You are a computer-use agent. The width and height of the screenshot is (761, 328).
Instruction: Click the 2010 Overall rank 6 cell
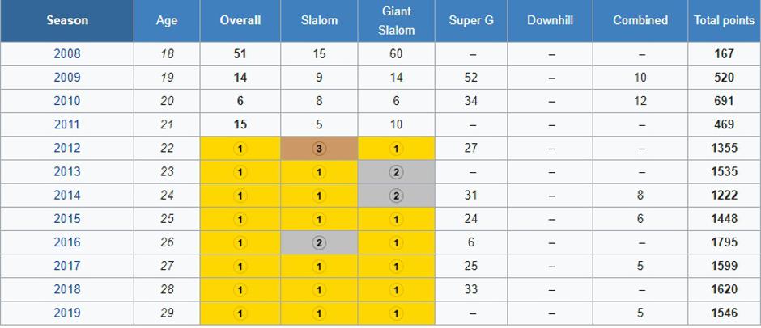click(x=240, y=101)
